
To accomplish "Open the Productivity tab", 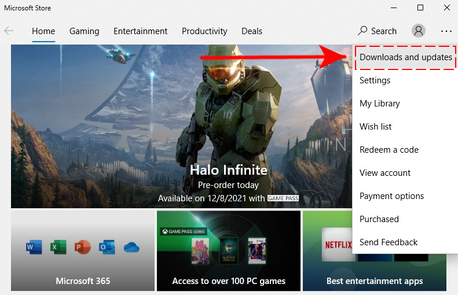I will coord(204,31).
